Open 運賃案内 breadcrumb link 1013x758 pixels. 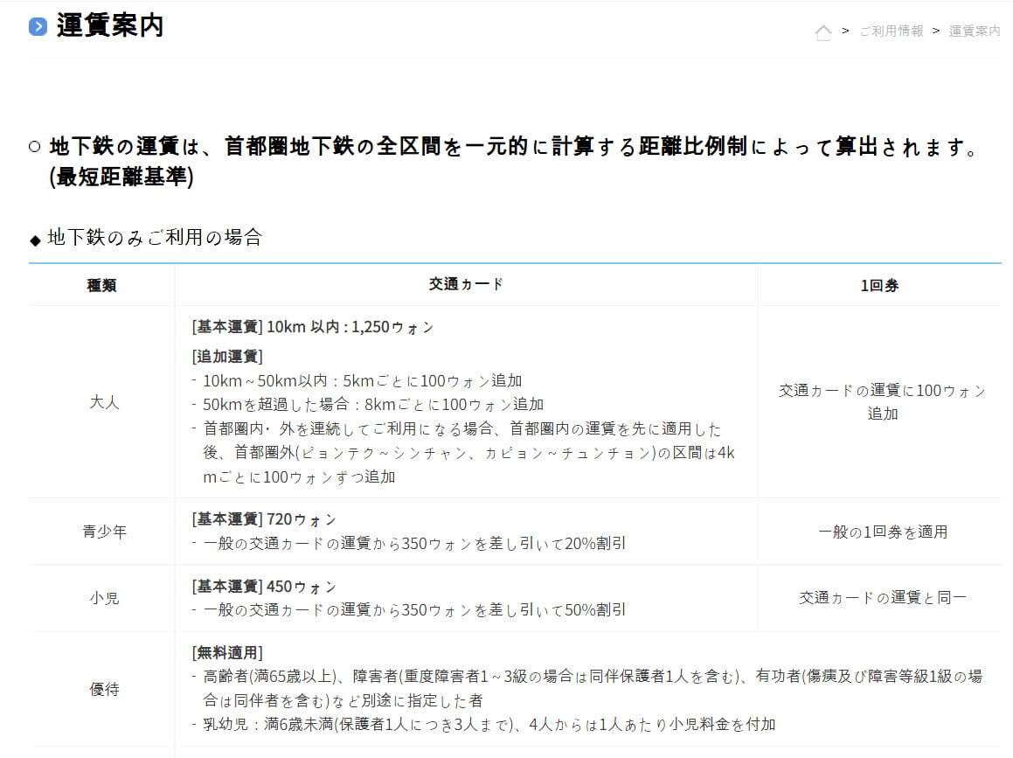tap(975, 31)
